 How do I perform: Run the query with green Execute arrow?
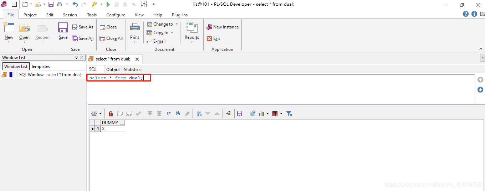[108, 4]
